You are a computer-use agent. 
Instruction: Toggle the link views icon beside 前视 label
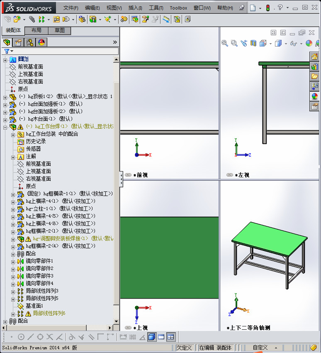coord(128,175)
